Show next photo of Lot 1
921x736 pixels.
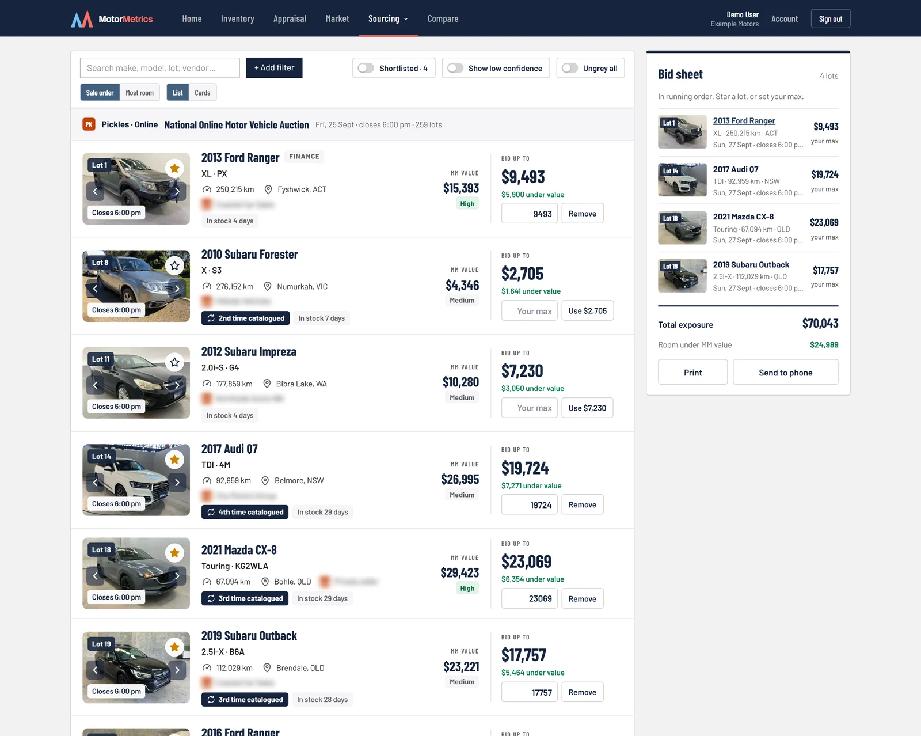(177, 191)
